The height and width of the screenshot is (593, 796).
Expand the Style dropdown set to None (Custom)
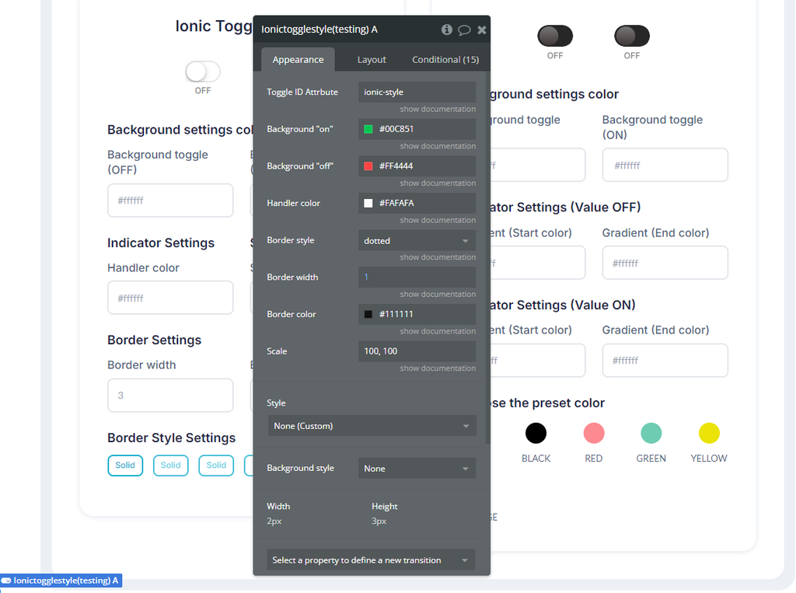tap(372, 425)
